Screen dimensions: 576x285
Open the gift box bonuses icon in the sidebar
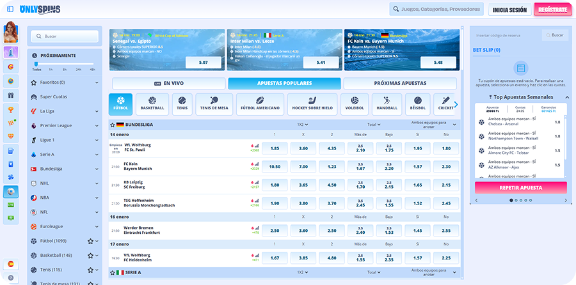tap(11, 95)
